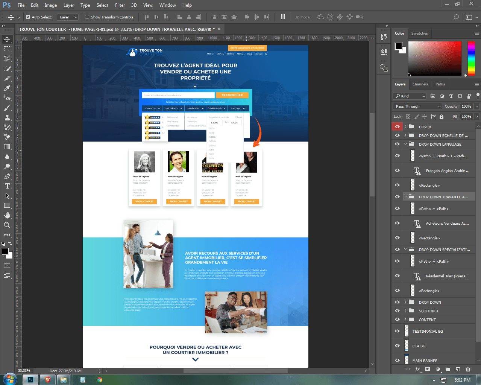Select the Hand tool
This screenshot has width=481, height=385.
point(7,215)
